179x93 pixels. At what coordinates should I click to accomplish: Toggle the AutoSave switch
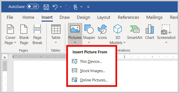pos(33,7)
